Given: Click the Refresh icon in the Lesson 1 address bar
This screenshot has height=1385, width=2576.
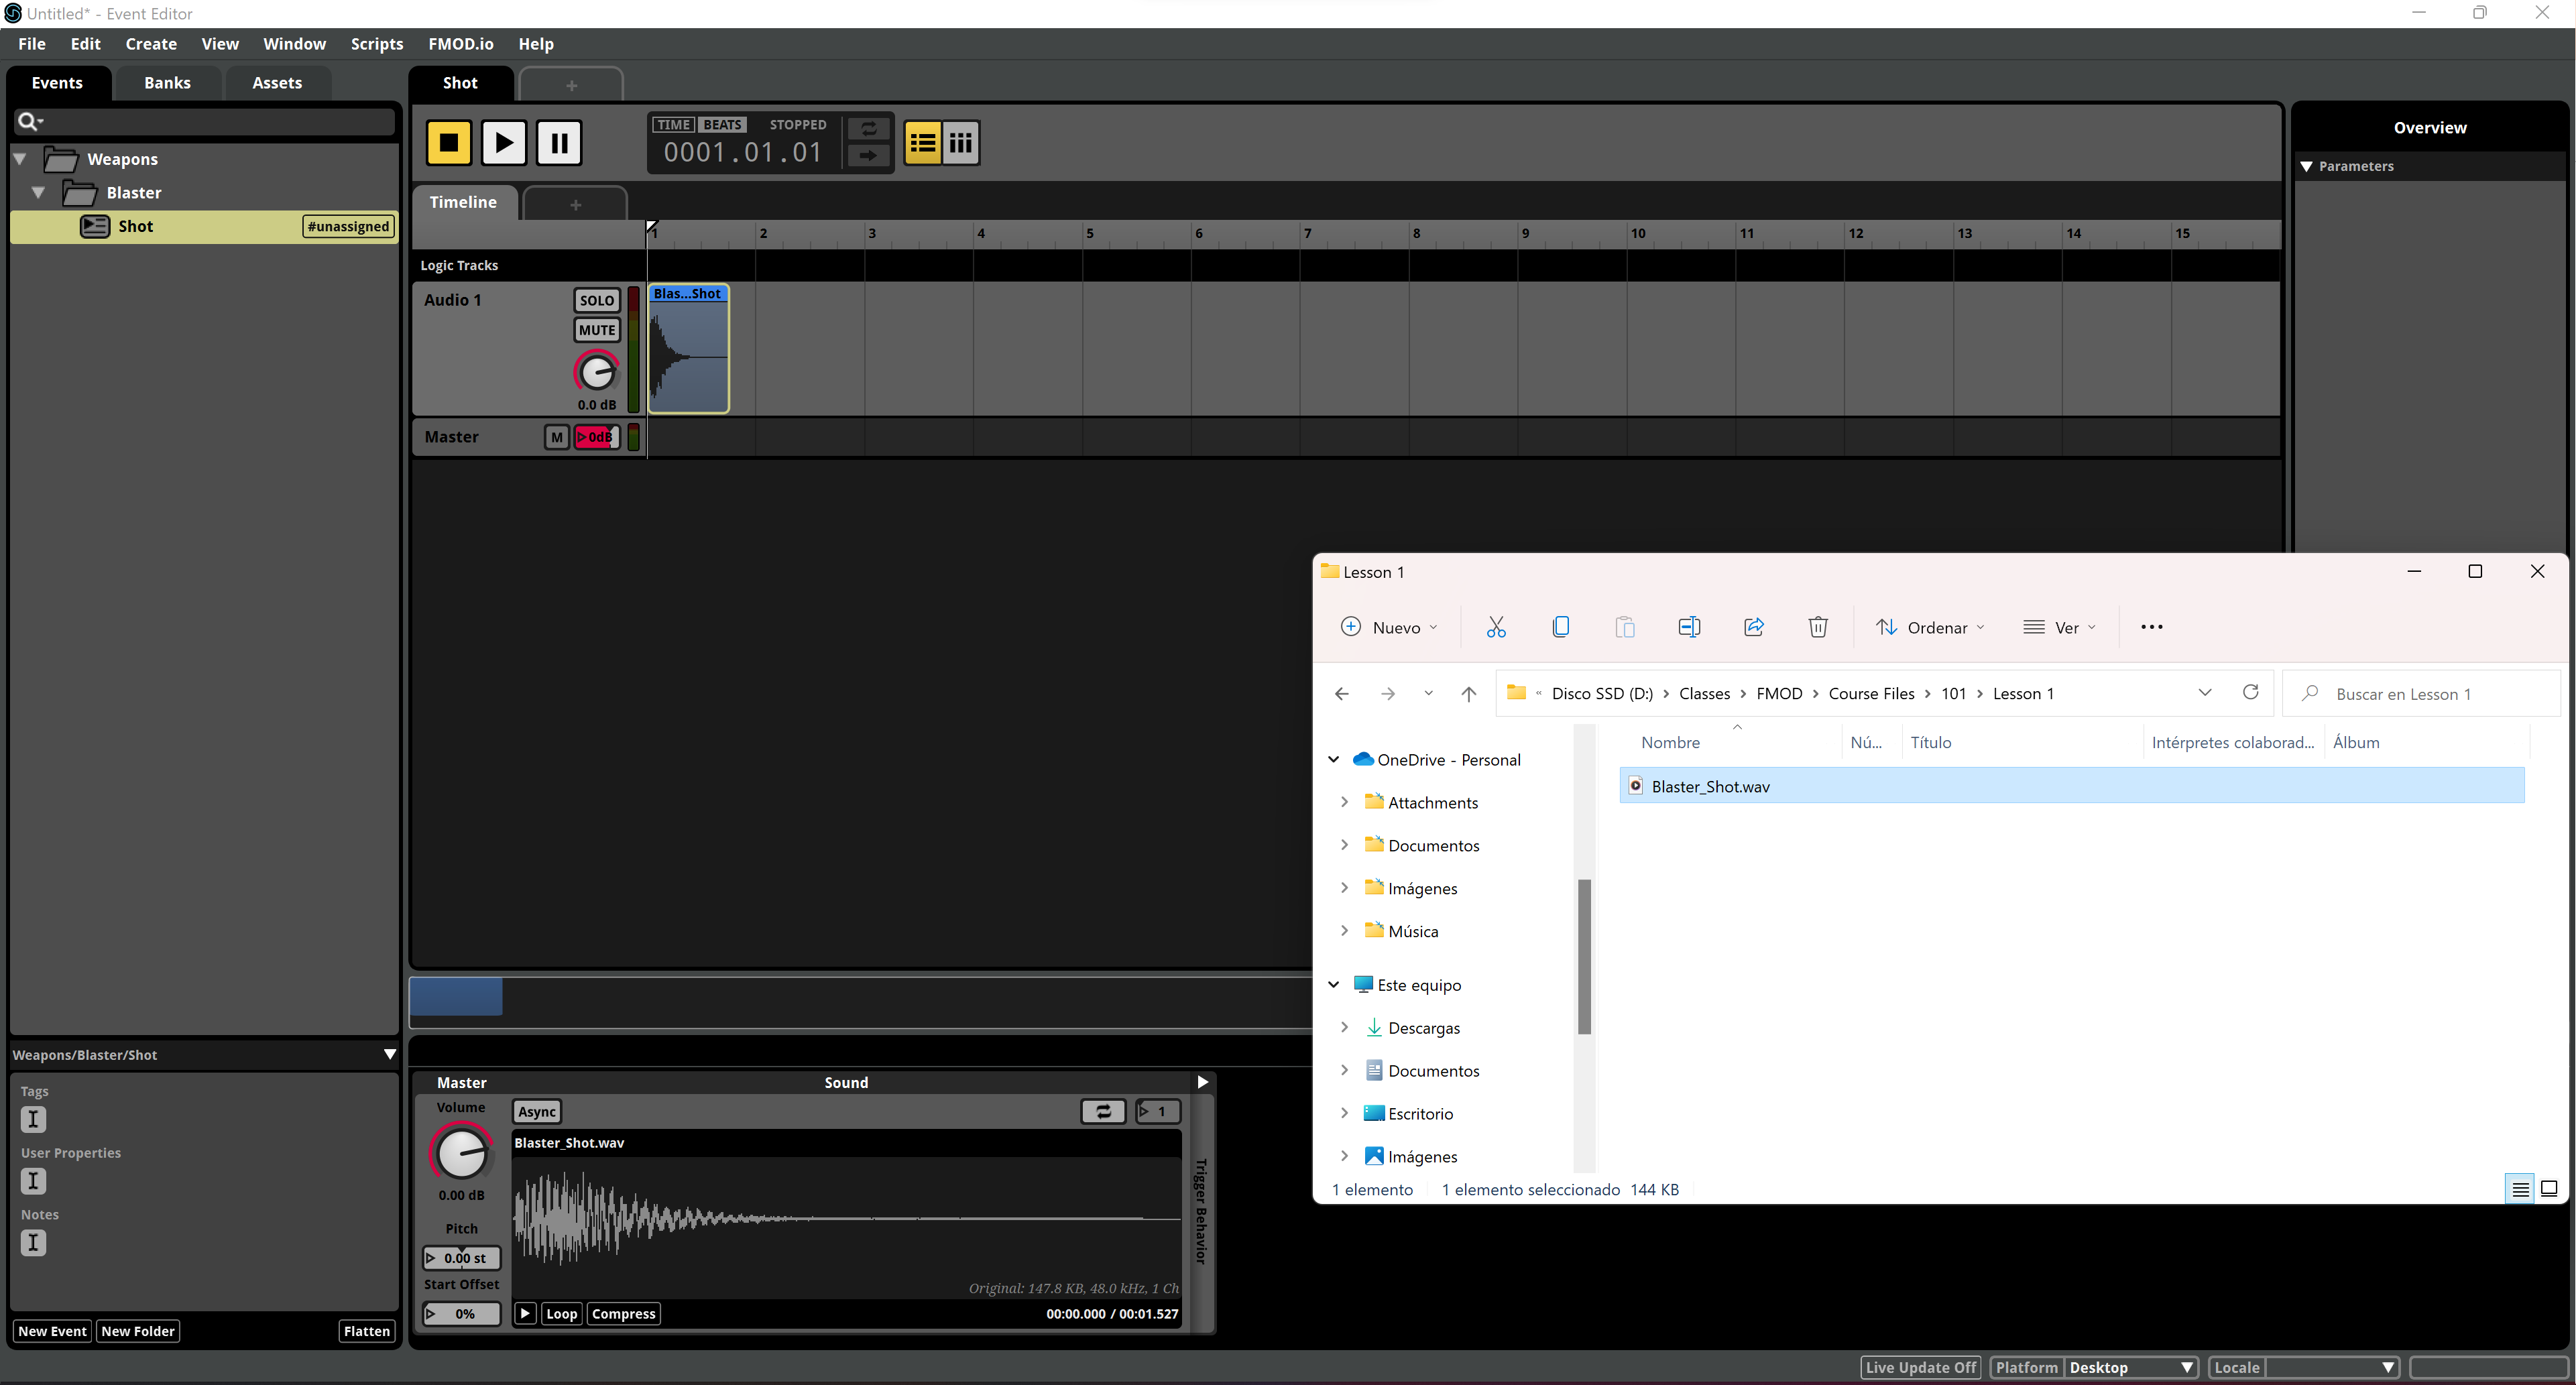Looking at the screenshot, I should (2250, 692).
